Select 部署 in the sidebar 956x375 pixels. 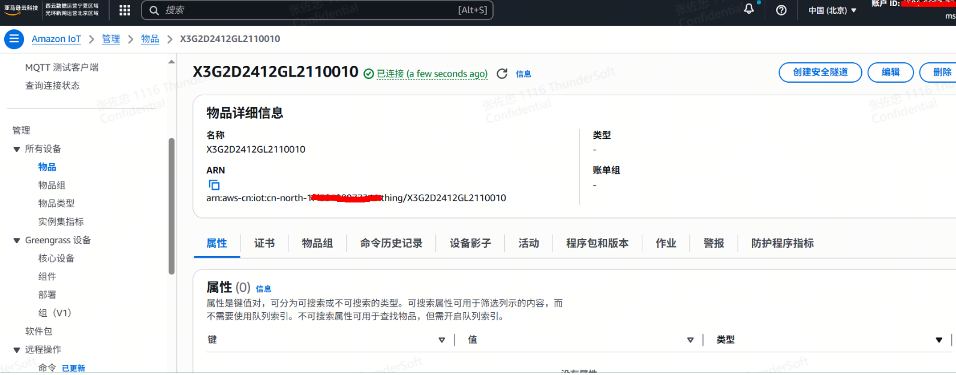point(47,295)
